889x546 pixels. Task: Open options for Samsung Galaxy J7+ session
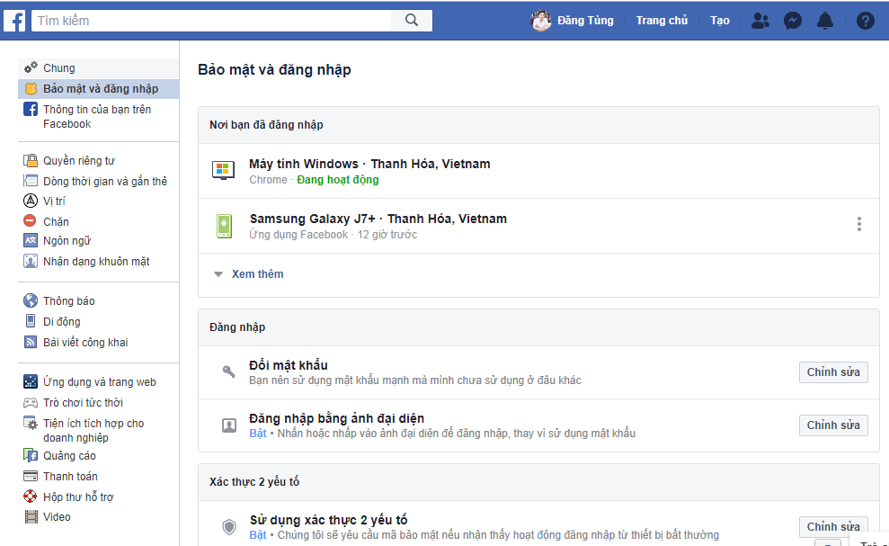point(859,224)
